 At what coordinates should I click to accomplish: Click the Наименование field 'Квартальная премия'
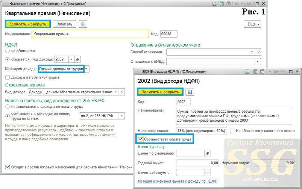(90, 34)
